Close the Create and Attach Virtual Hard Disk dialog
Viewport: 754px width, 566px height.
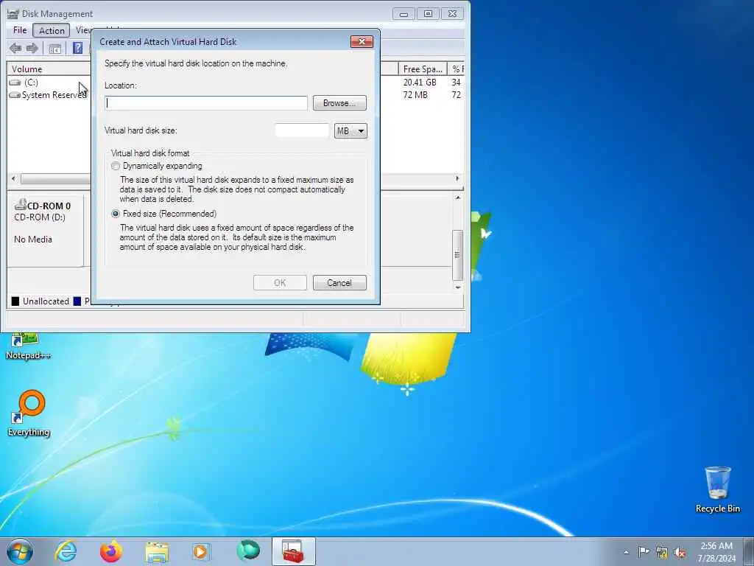tap(362, 42)
